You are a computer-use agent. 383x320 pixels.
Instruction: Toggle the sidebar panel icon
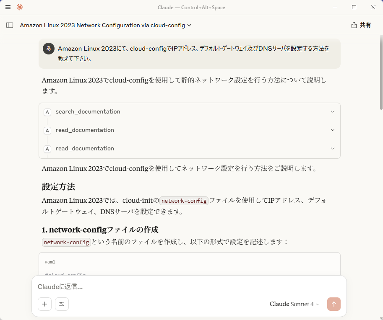pos(10,25)
